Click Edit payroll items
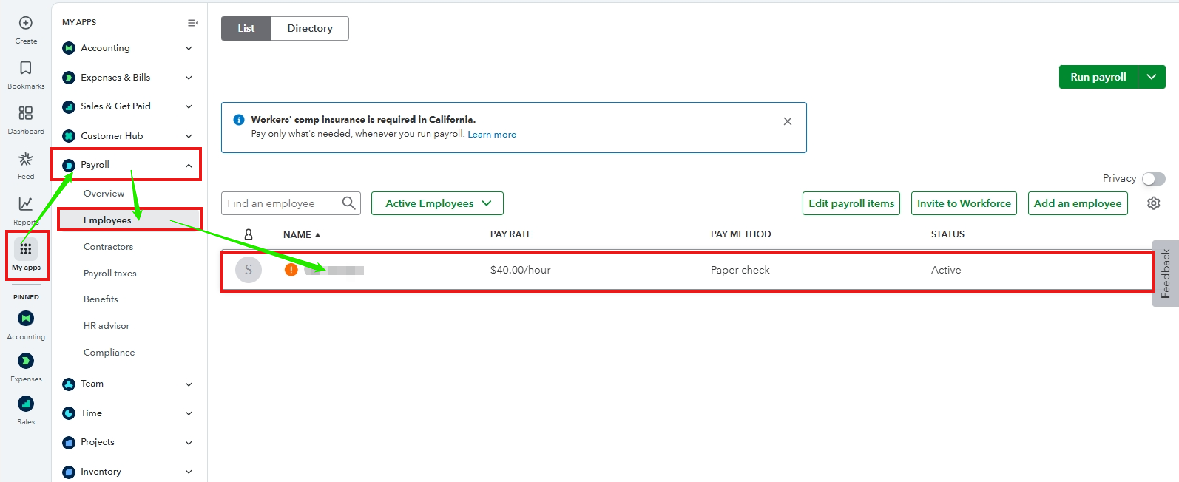 tap(851, 203)
